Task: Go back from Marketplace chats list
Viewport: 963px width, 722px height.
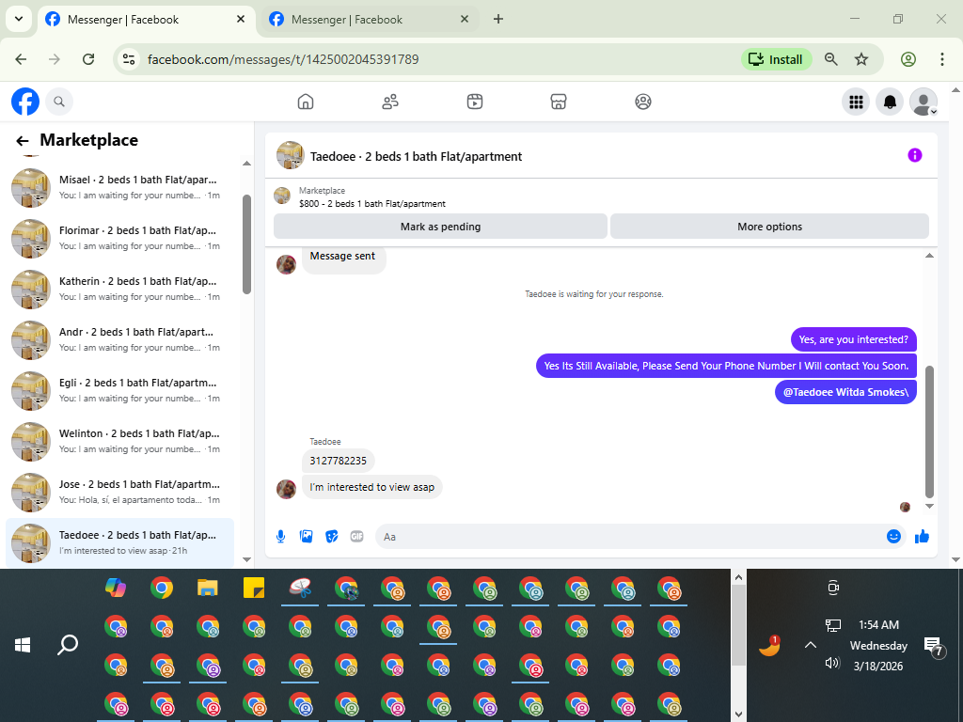Action: tap(23, 141)
